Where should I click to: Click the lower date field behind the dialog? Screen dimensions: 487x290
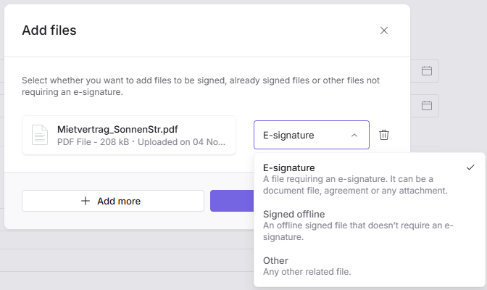point(425,105)
